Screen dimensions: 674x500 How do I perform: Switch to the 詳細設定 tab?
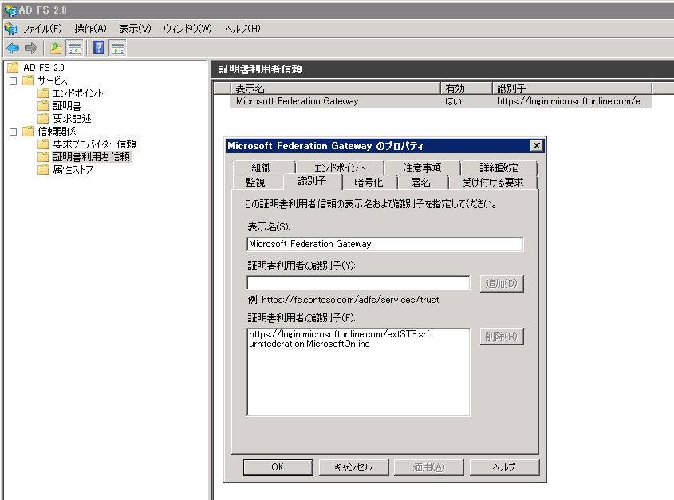click(499, 167)
